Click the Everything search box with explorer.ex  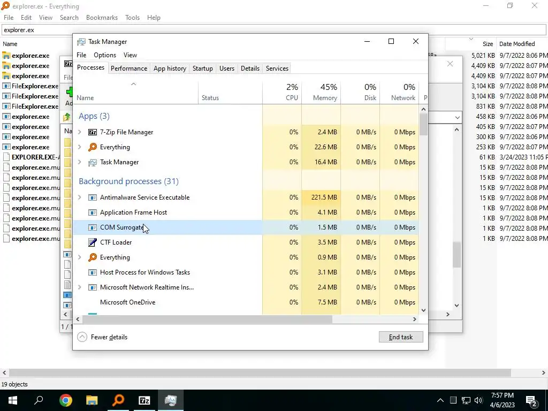274,30
